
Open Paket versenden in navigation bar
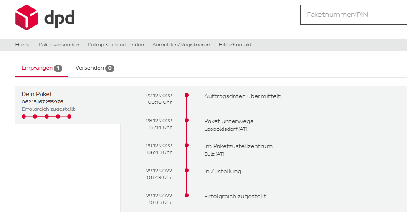click(59, 45)
